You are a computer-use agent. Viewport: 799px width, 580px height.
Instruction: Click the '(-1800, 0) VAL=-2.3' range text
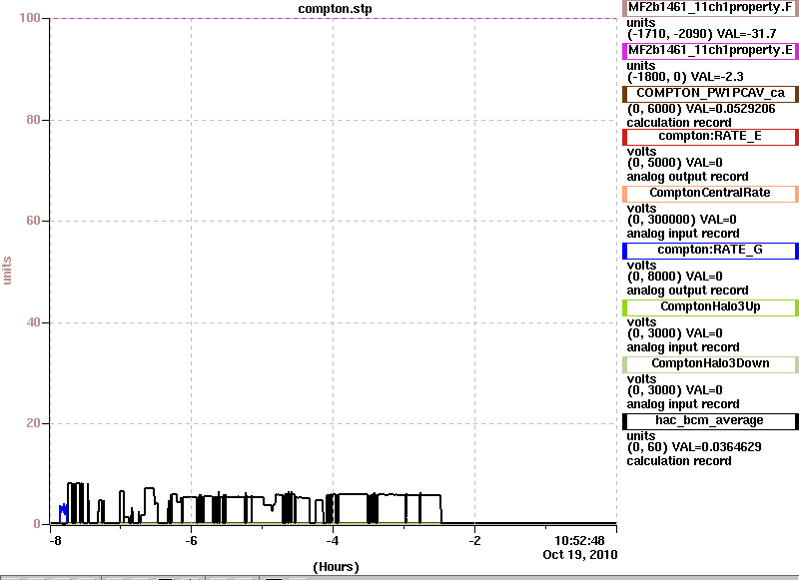click(685, 77)
